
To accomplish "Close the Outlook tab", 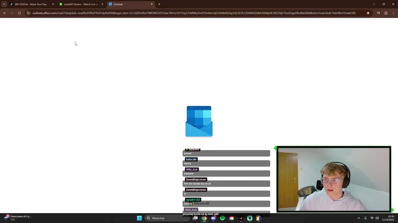I will pos(152,4).
